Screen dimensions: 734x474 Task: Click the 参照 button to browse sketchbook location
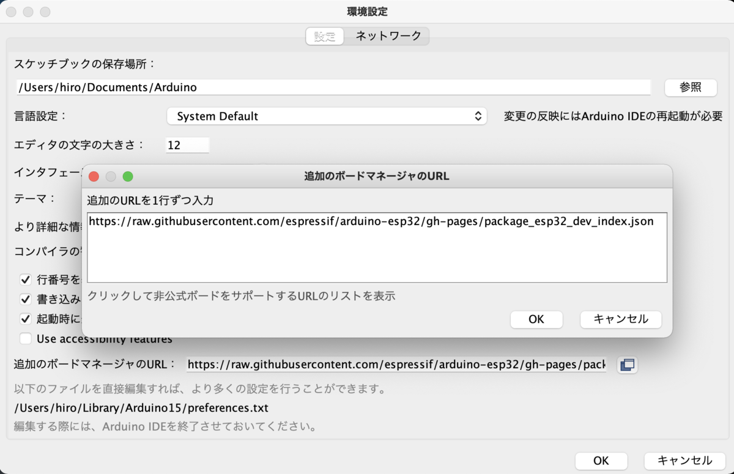(x=691, y=87)
